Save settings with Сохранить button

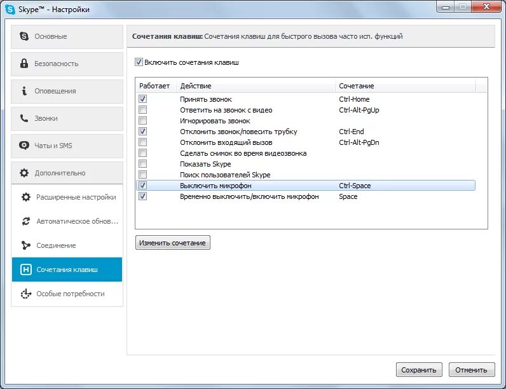tap(419, 370)
